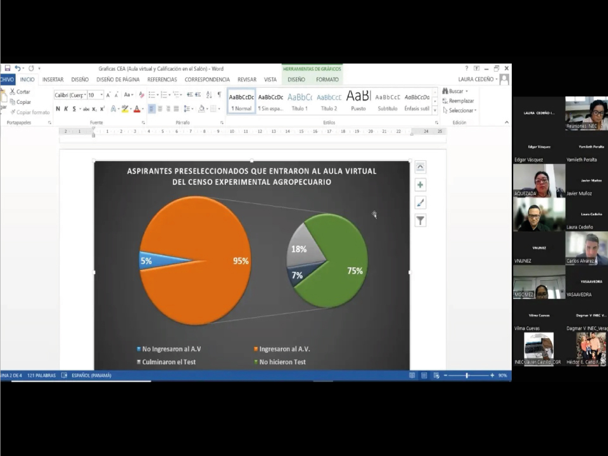Click the Reemplazar button
The image size is (608, 456).
click(459, 101)
